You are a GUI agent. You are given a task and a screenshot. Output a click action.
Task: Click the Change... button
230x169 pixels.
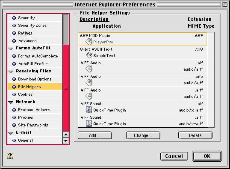[x=143, y=135]
